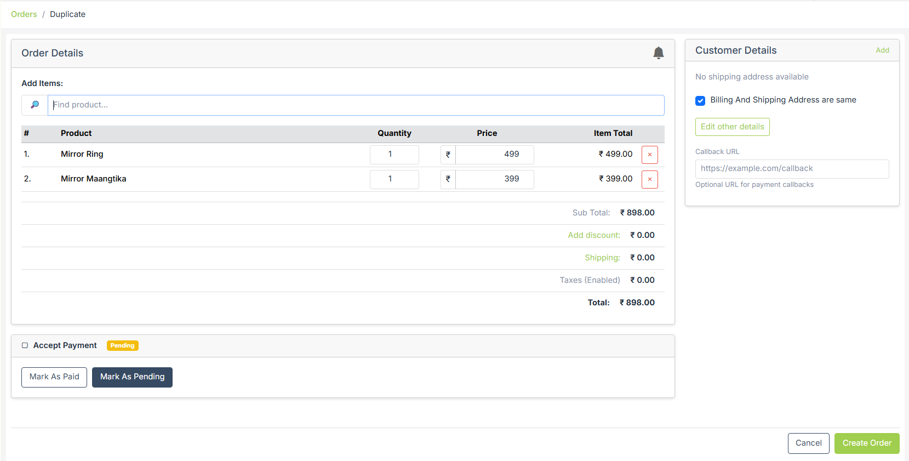Select Mark As Pending button
909x461 pixels.
(132, 377)
